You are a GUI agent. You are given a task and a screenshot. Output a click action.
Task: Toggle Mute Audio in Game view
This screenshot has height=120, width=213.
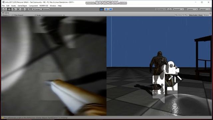pyautogui.click(x=193, y=15)
